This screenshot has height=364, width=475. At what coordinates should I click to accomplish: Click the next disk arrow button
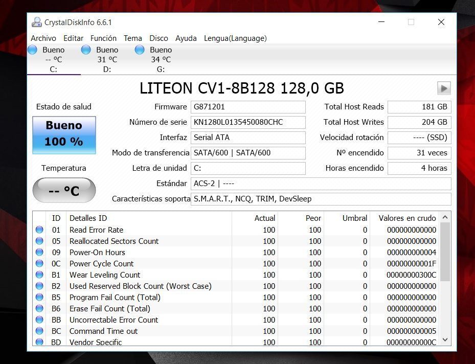pos(443,88)
